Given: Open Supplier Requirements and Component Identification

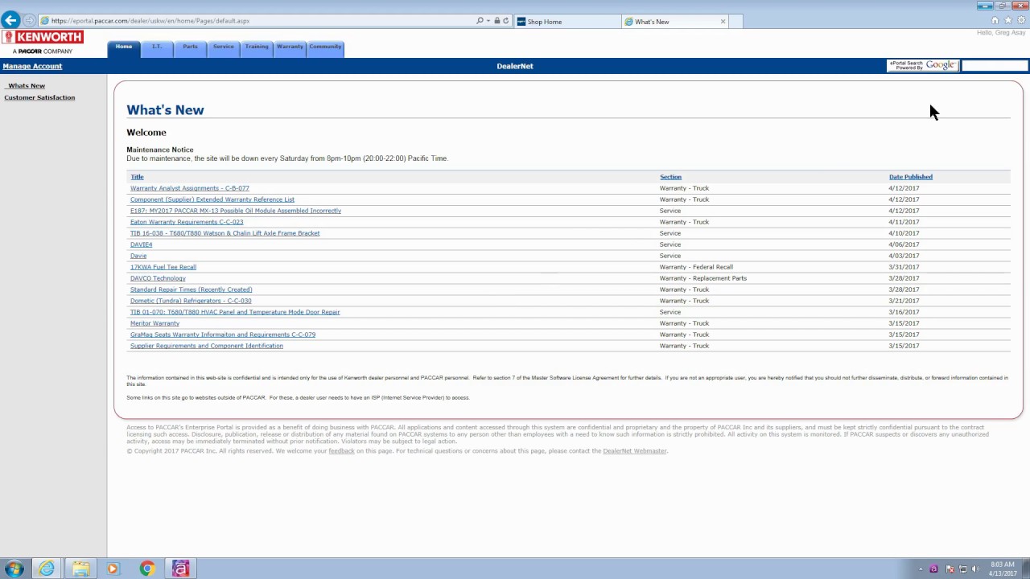Looking at the screenshot, I should pos(207,346).
